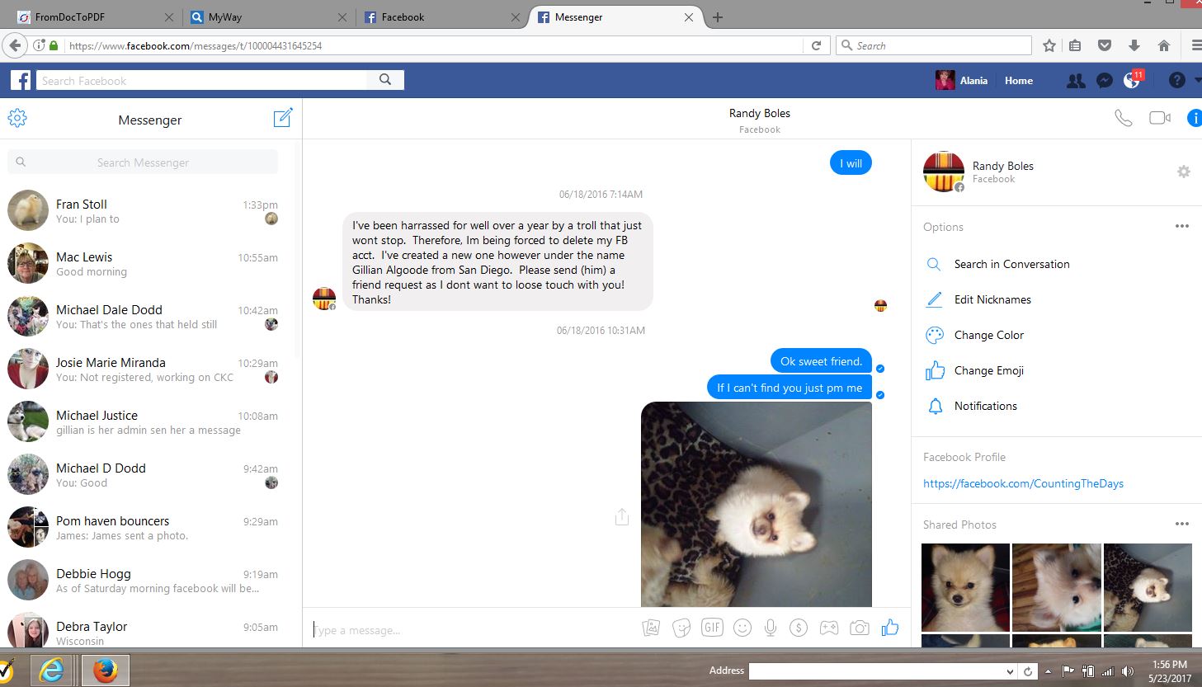
Task: Switch to the MyWay tab
Action: [269, 17]
